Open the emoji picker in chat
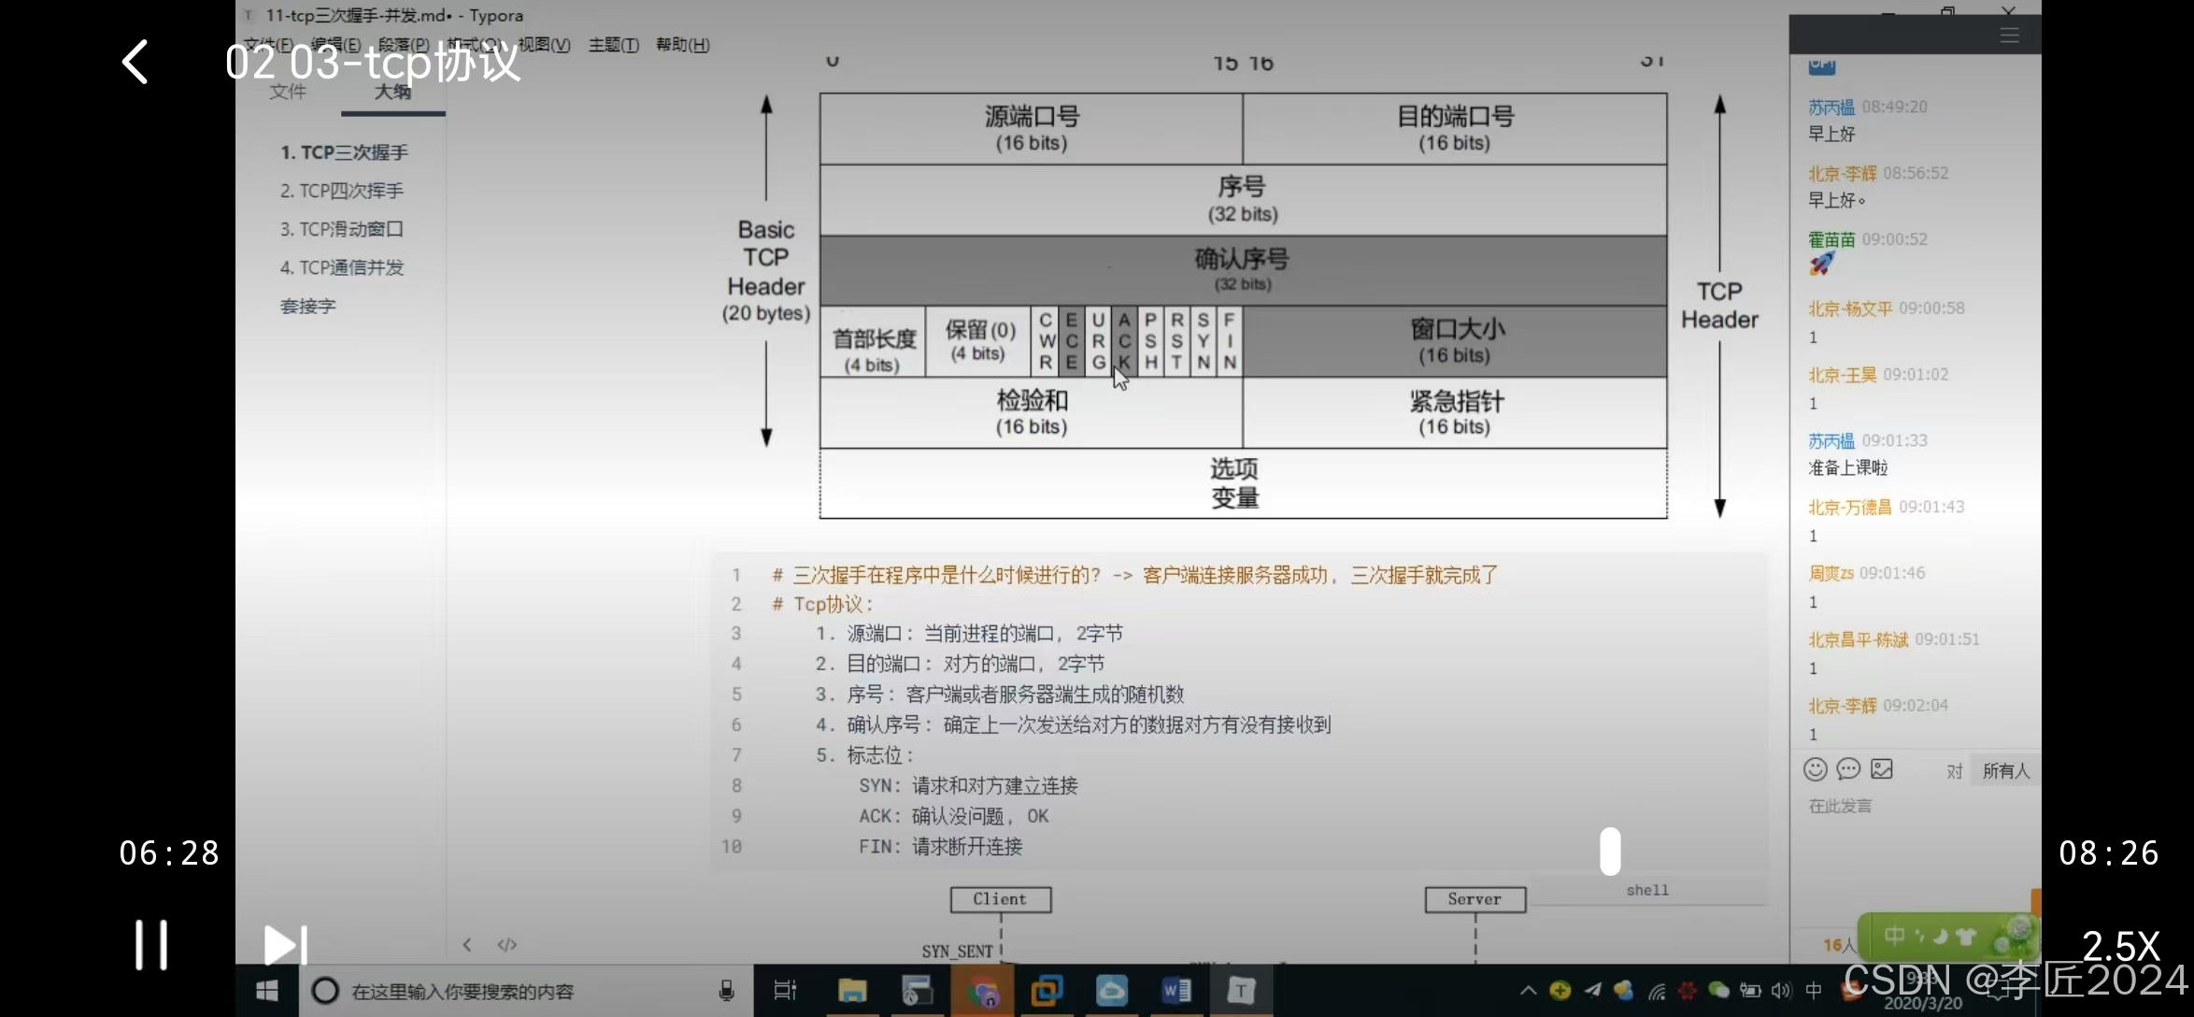This screenshot has height=1017, width=2194. click(1815, 769)
